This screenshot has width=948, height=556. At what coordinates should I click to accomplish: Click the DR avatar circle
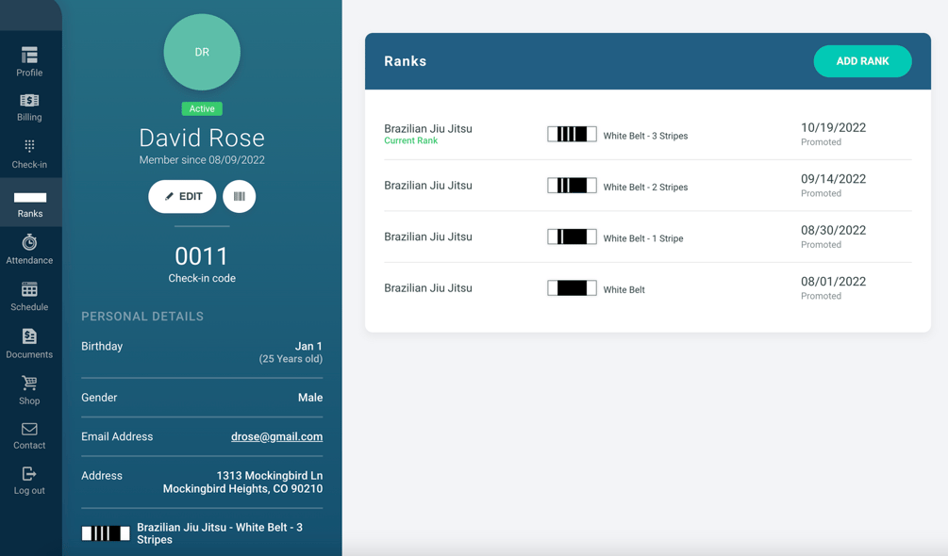(x=202, y=53)
